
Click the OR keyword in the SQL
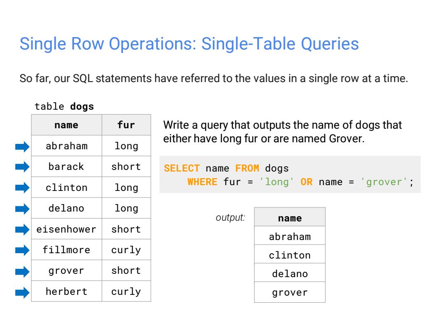307,182
